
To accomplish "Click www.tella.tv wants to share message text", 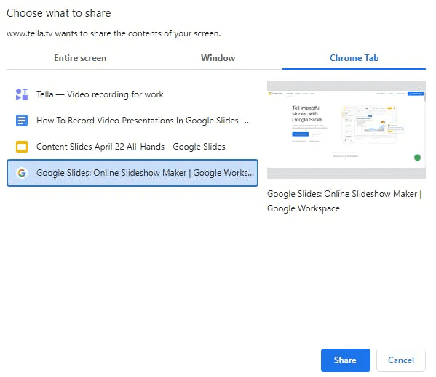I will 114,33.
